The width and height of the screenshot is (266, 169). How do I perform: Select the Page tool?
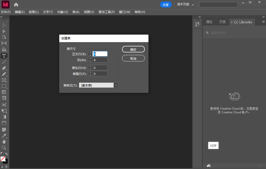click(4, 37)
